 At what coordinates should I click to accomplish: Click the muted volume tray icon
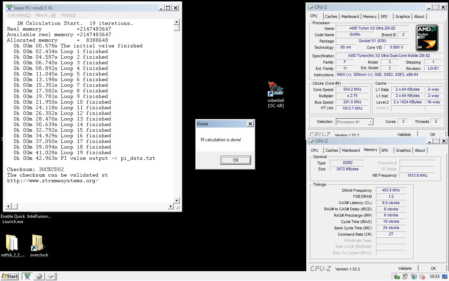point(422,277)
